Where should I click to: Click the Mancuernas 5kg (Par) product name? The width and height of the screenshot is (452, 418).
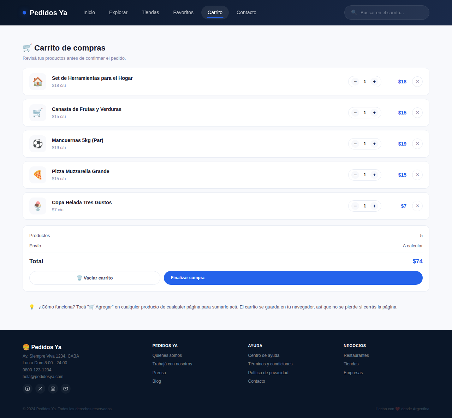click(x=78, y=140)
